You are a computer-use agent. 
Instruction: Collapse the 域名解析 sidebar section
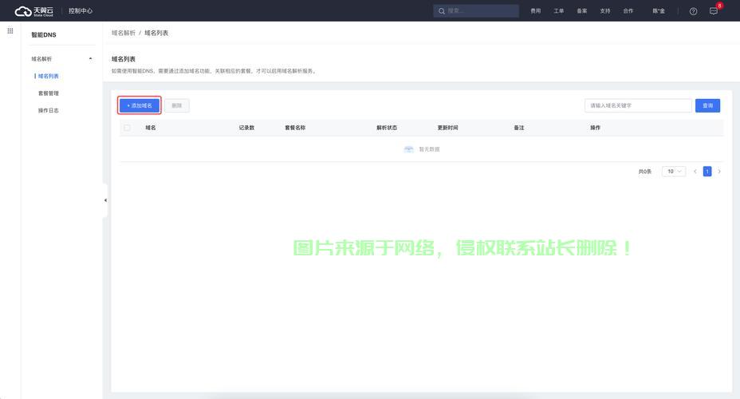point(90,59)
